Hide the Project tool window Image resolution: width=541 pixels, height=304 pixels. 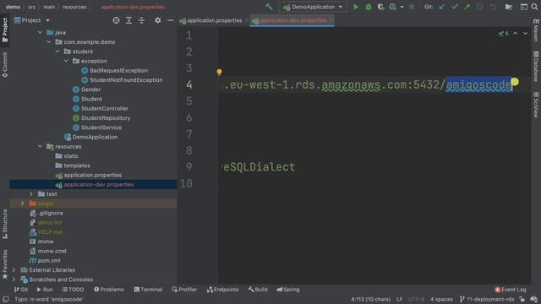170,20
